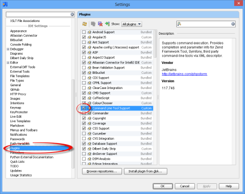Click the plugin icon next to Android Support

click(89, 32)
